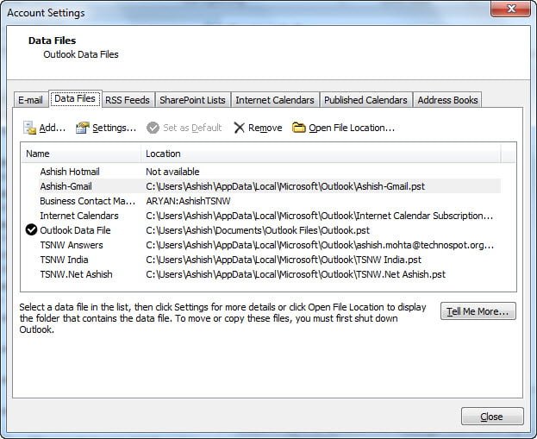Click the Remove toolbar label
Image resolution: width=537 pixels, height=439 pixels.
point(265,128)
